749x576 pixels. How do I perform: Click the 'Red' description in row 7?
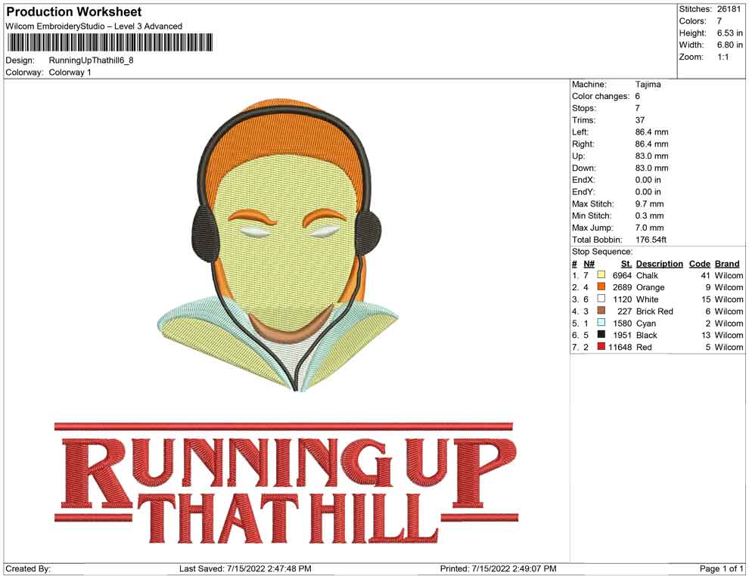coord(644,347)
